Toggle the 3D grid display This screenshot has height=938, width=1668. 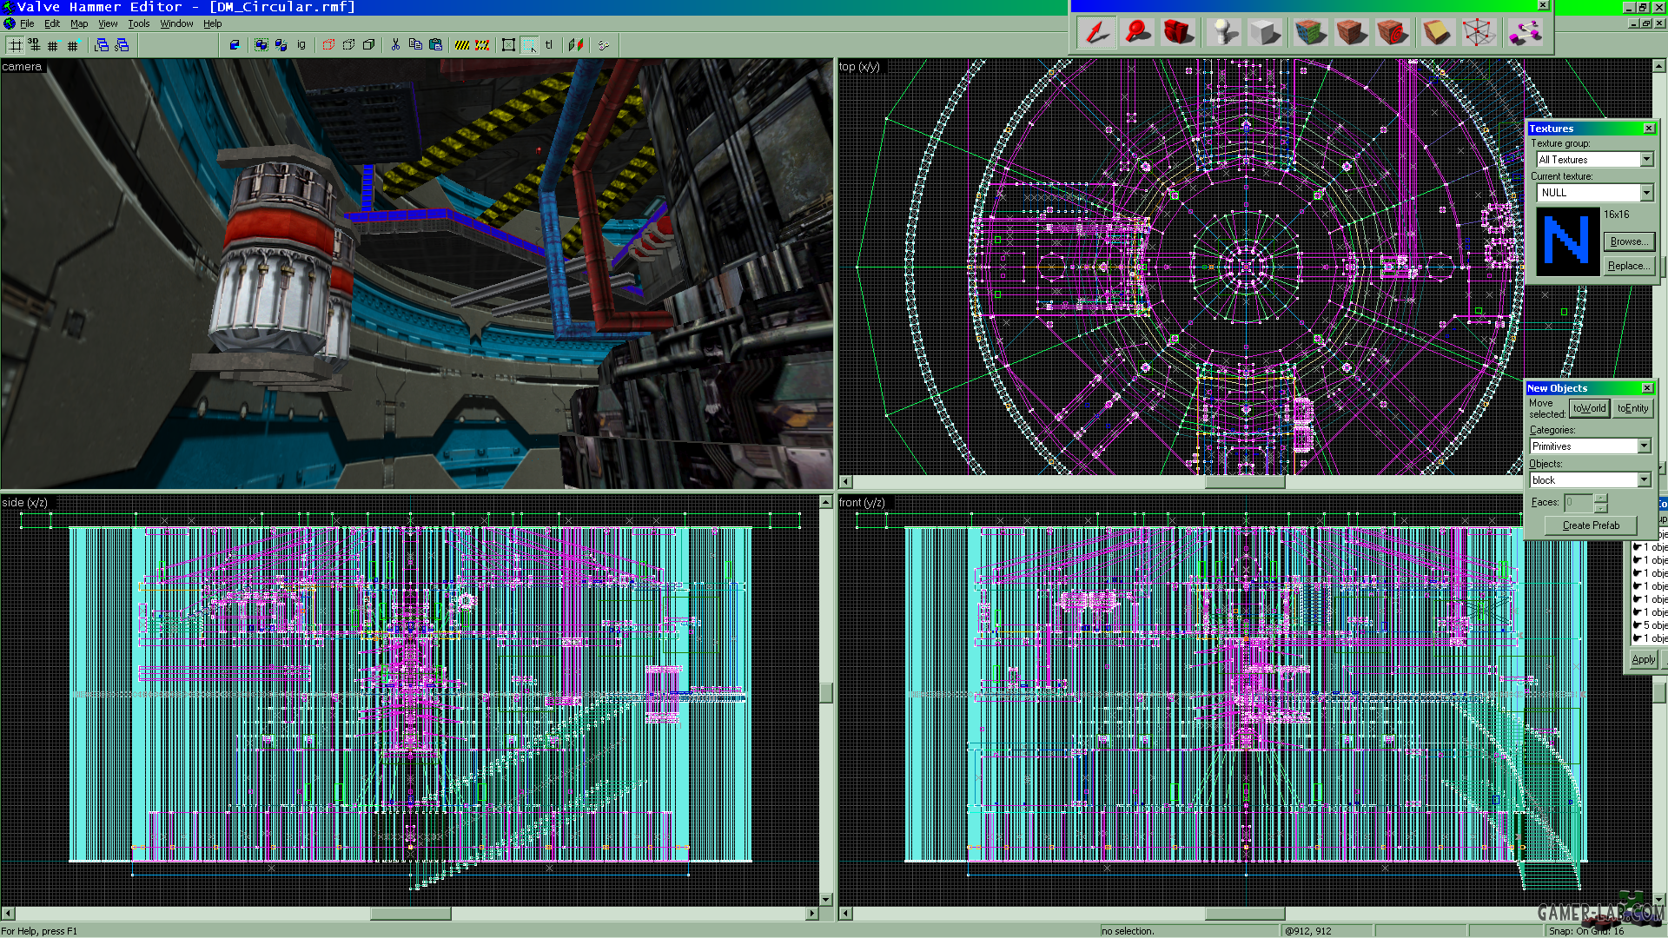pyautogui.click(x=34, y=45)
